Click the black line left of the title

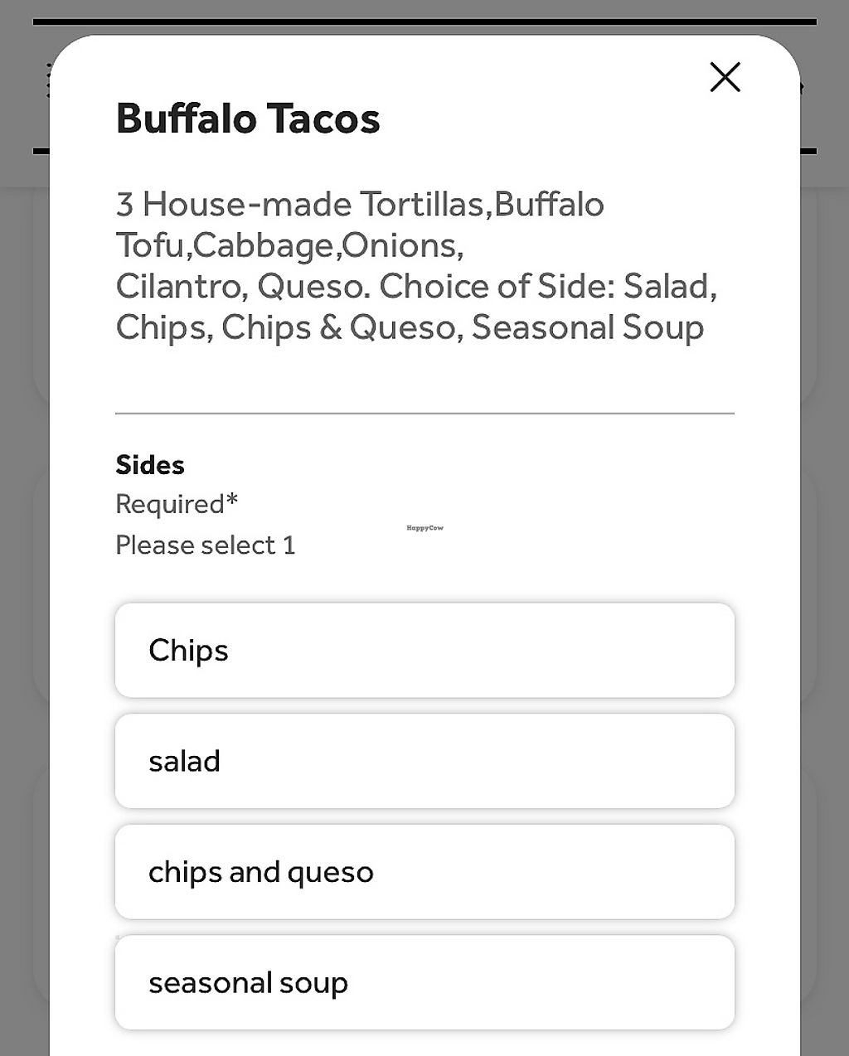[41, 152]
